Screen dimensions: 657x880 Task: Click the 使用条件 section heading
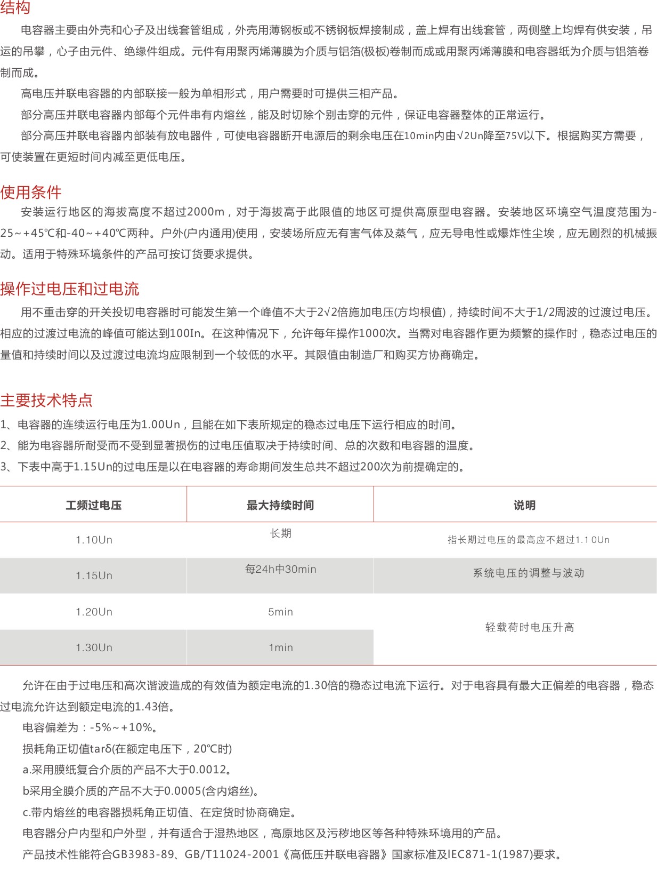[31, 192]
